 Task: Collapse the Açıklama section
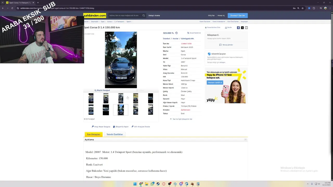pos(245,140)
